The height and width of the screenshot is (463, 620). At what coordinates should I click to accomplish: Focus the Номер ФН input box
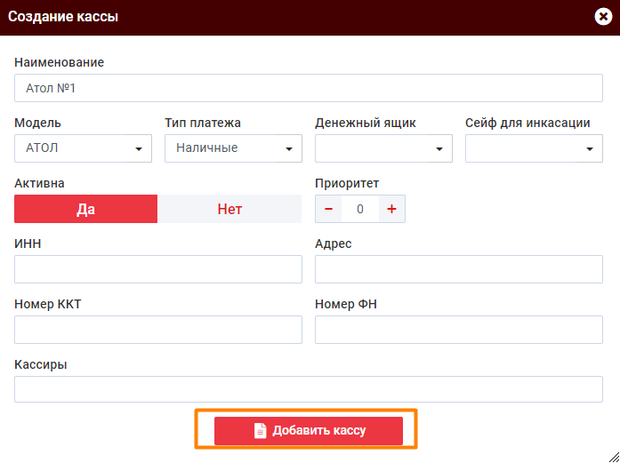pos(458,330)
